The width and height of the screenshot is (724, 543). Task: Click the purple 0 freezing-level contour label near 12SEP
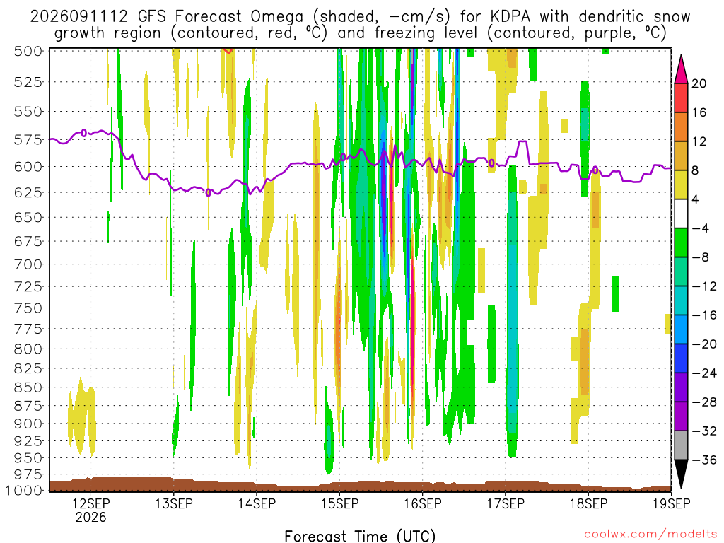point(84,133)
